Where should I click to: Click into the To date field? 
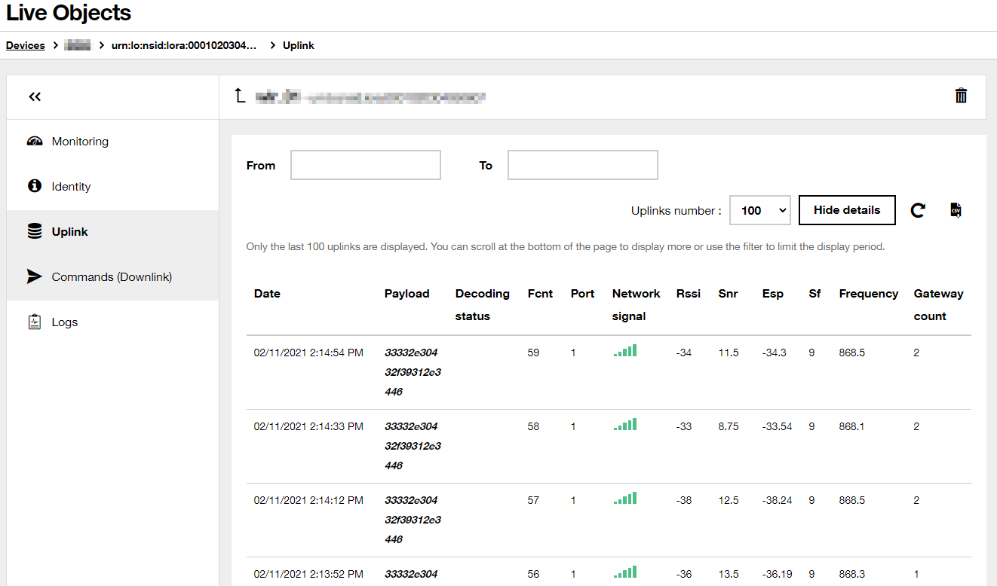(x=582, y=165)
